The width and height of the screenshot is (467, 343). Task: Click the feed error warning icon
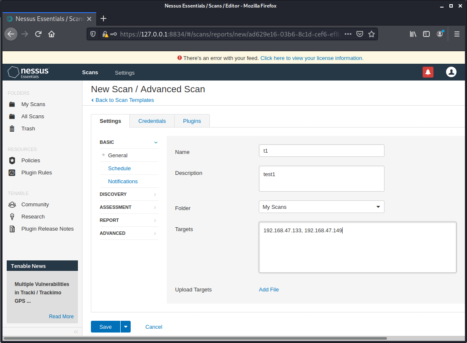click(x=180, y=58)
